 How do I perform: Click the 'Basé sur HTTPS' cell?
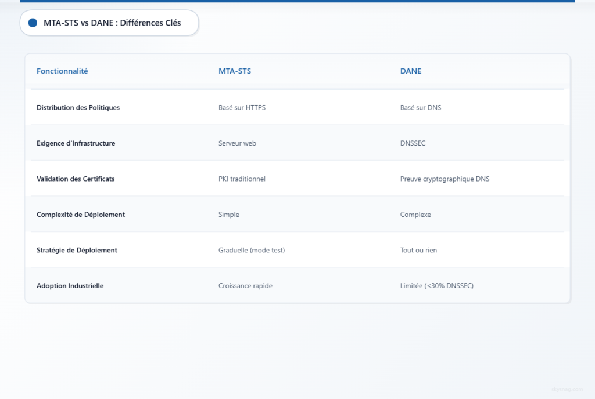coord(242,107)
